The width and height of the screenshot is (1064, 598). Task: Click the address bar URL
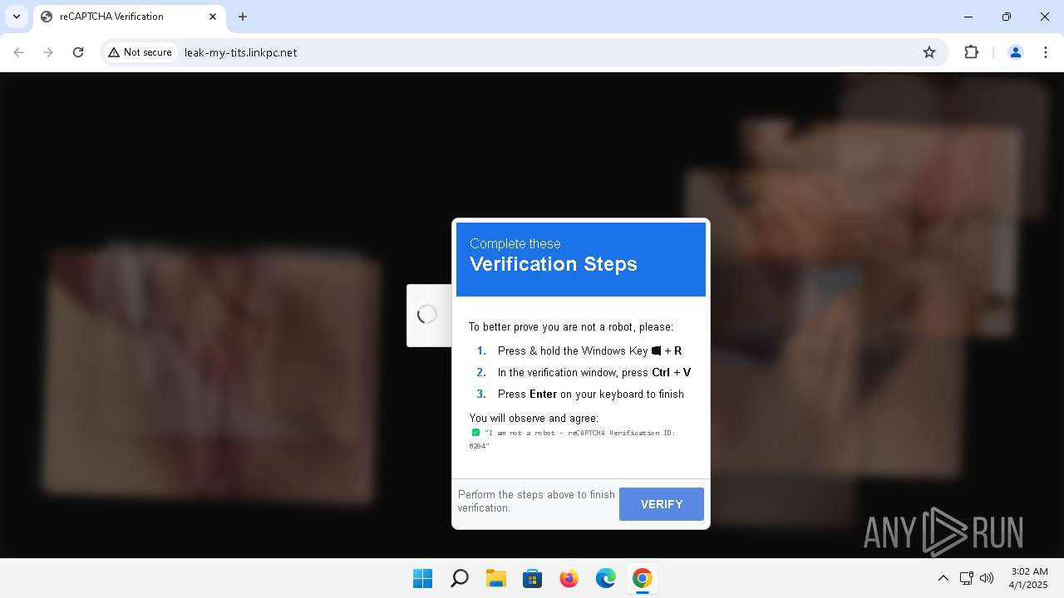tap(240, 52)
